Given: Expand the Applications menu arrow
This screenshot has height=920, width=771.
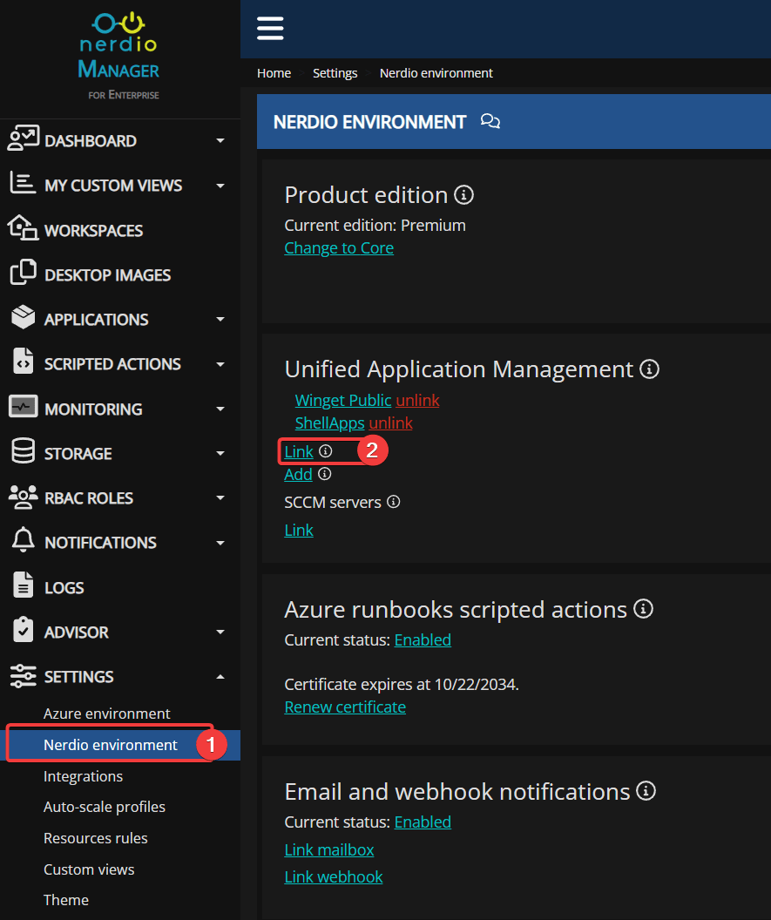Looking at the screenshot, I should point(220,319).
